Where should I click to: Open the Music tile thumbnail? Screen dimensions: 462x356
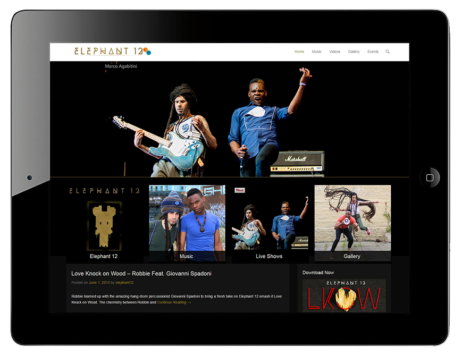pos(187,223)
